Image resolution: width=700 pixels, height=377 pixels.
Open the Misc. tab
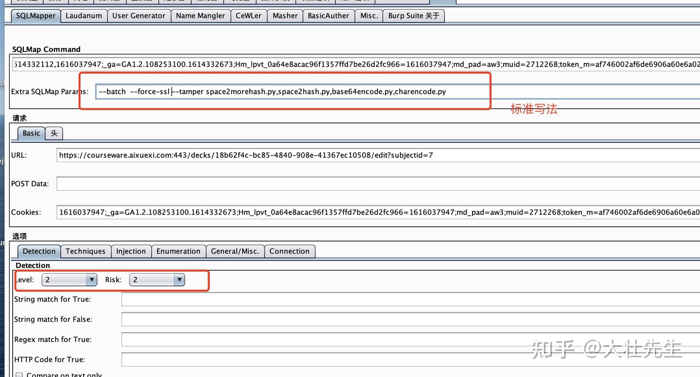pyautogui.click(x=368, y=15)
